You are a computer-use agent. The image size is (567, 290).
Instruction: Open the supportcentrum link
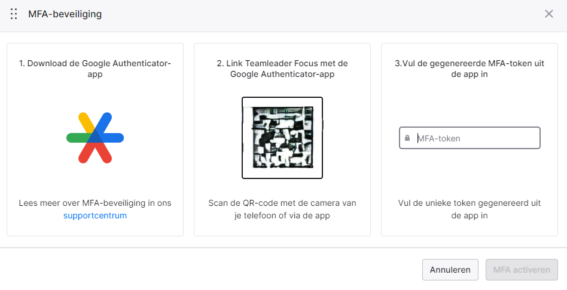click(x=95, y=215)
